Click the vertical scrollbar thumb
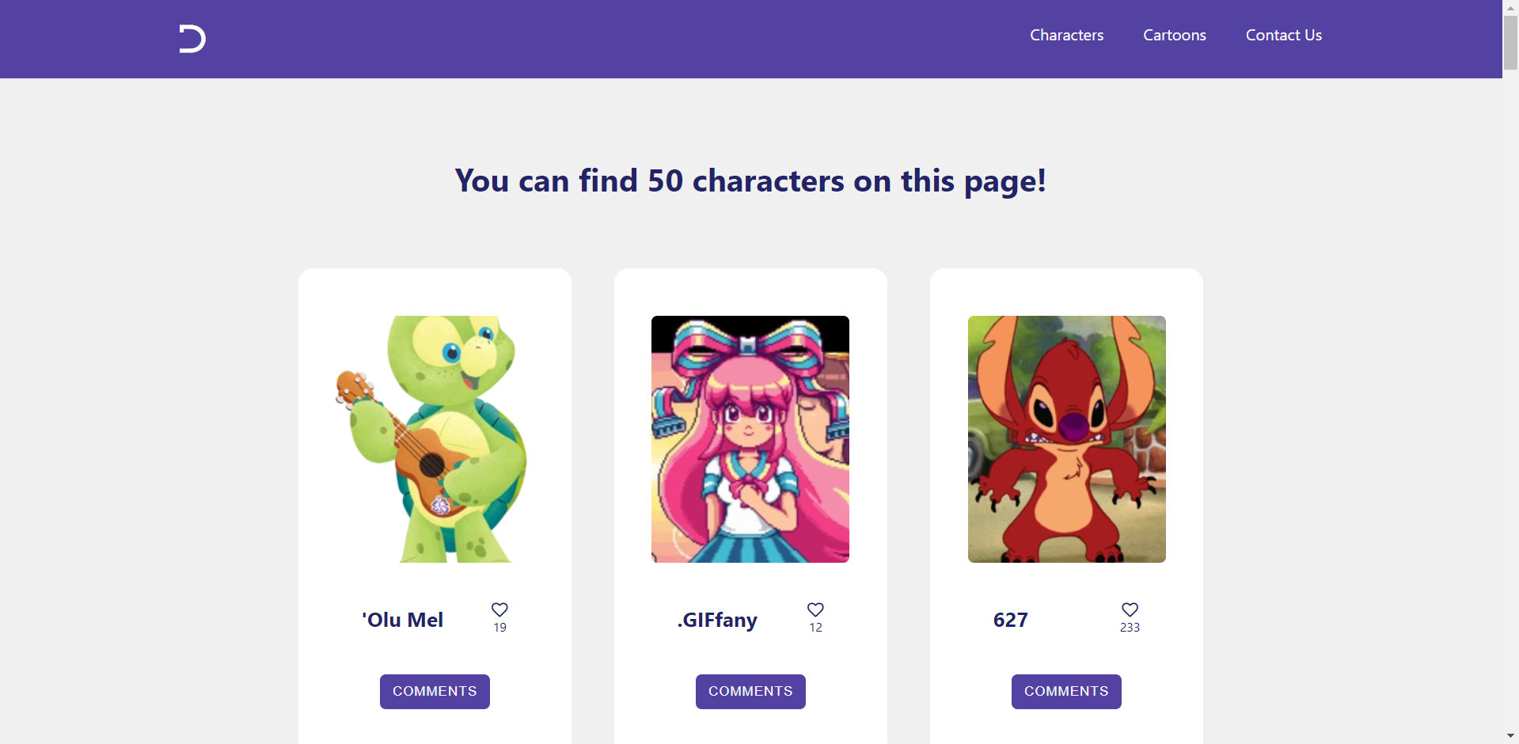The width and height of the screenshot is (1519, 744). click(1510, 44)
